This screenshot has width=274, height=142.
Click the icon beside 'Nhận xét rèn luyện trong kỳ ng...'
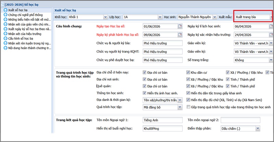point(5,43)
